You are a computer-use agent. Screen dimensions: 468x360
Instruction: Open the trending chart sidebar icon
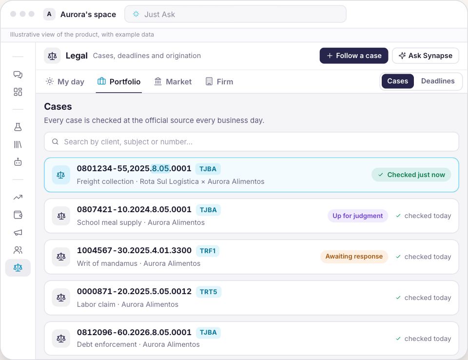tap(18, 197)
